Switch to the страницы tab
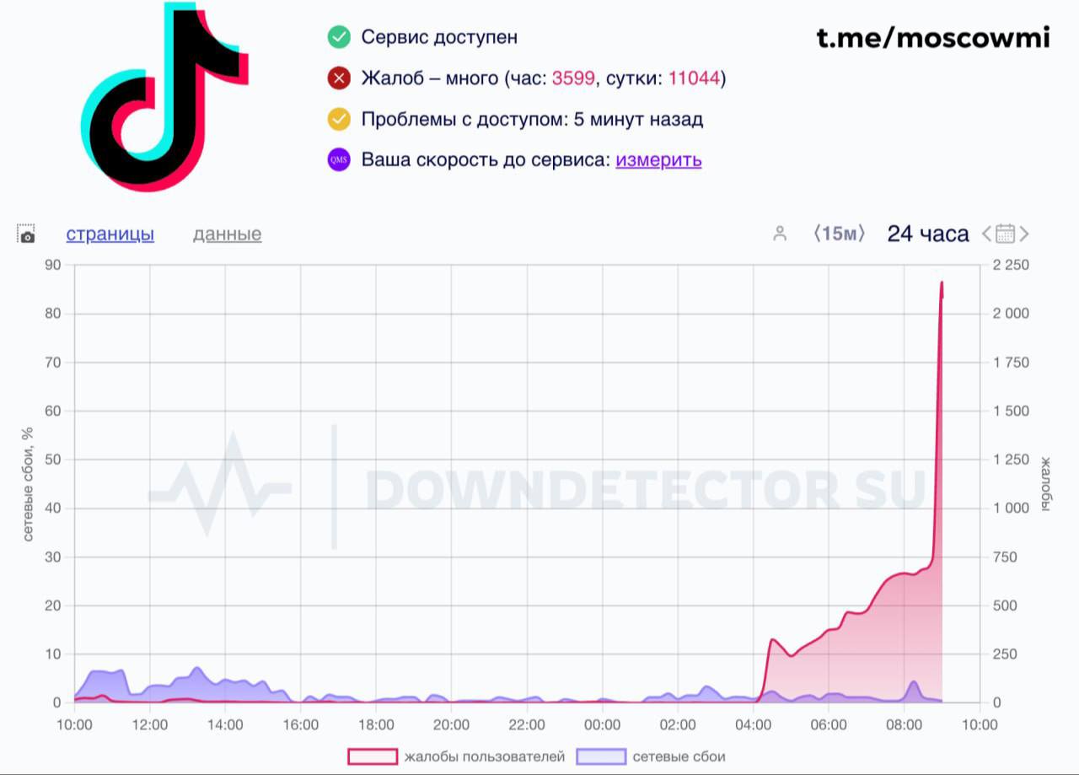Image resolution: width=1079 pixels, height=775 pixels. pyautogui.click(x=110, y=234)
